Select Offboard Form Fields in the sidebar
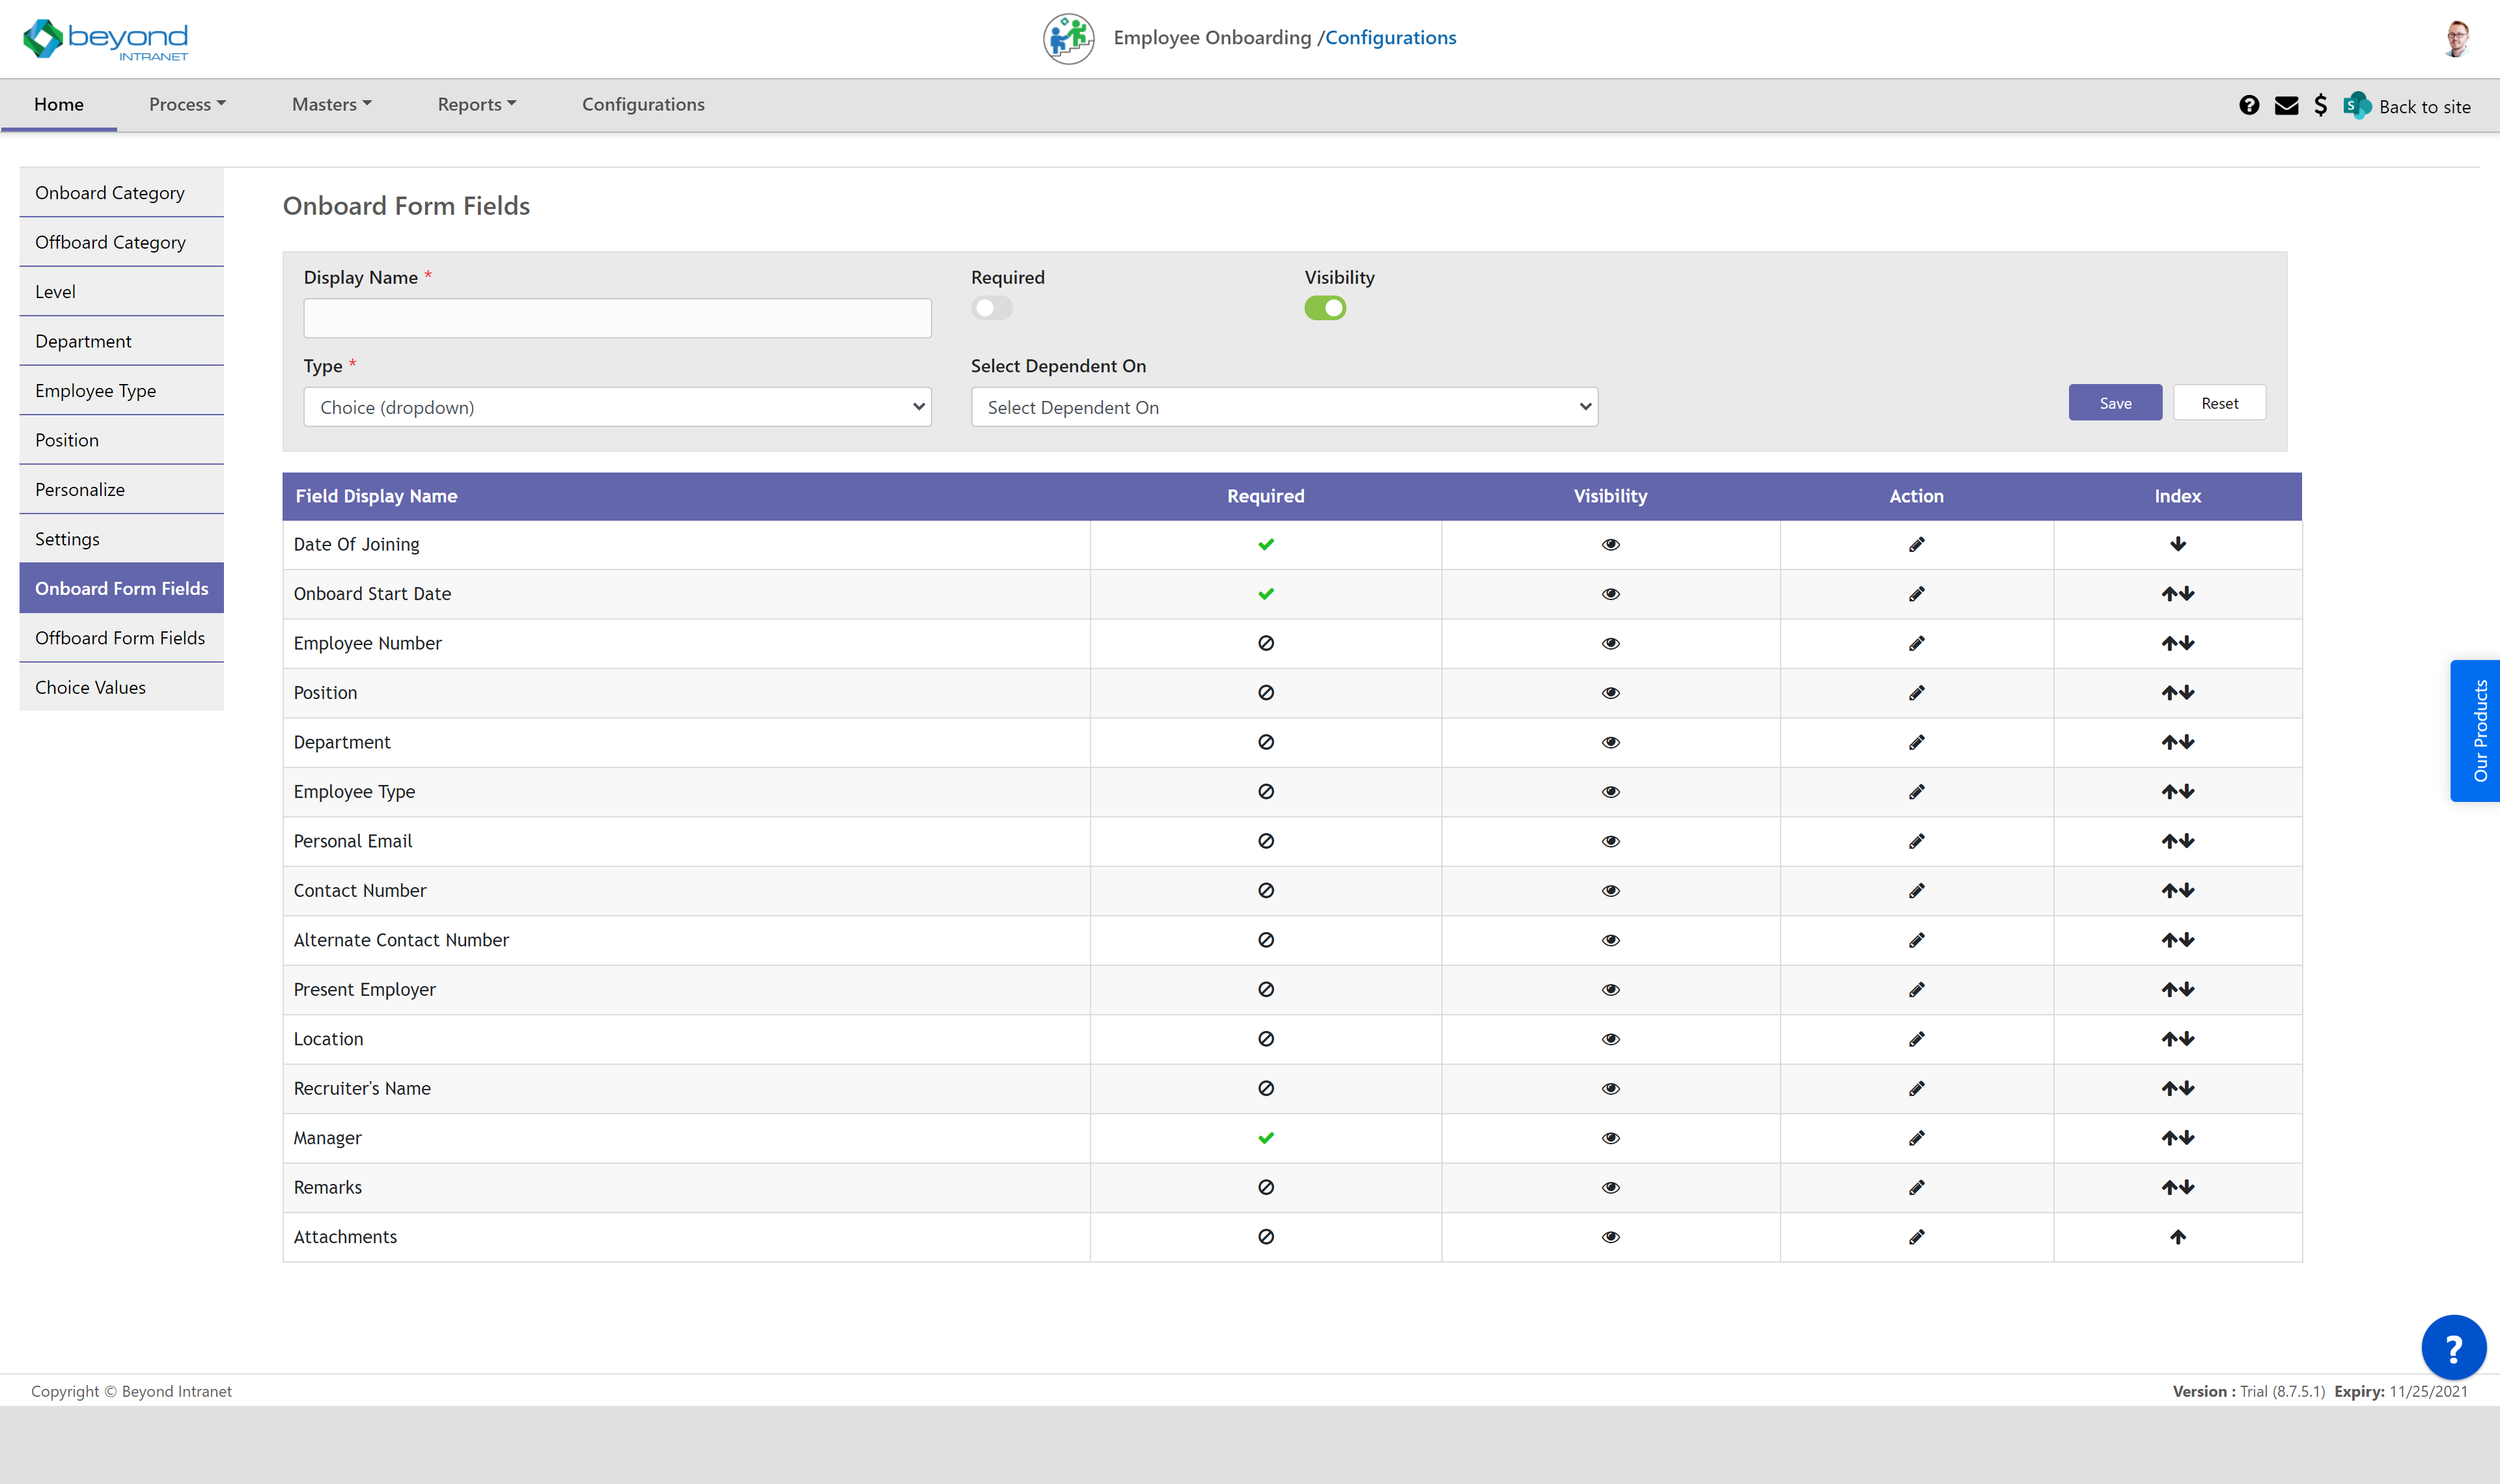 click(x=119, y=637)
